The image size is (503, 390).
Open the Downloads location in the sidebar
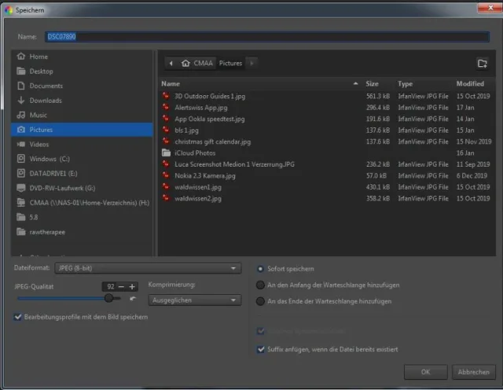click(46, 100)
